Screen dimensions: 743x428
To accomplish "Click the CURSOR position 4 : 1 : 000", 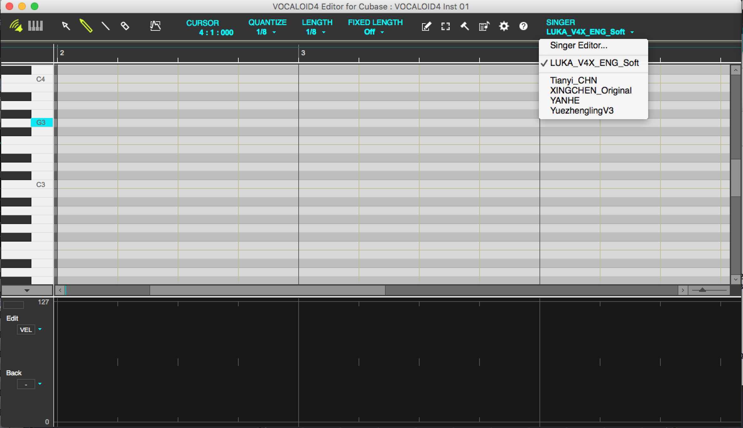I will [x=216, y=32].
